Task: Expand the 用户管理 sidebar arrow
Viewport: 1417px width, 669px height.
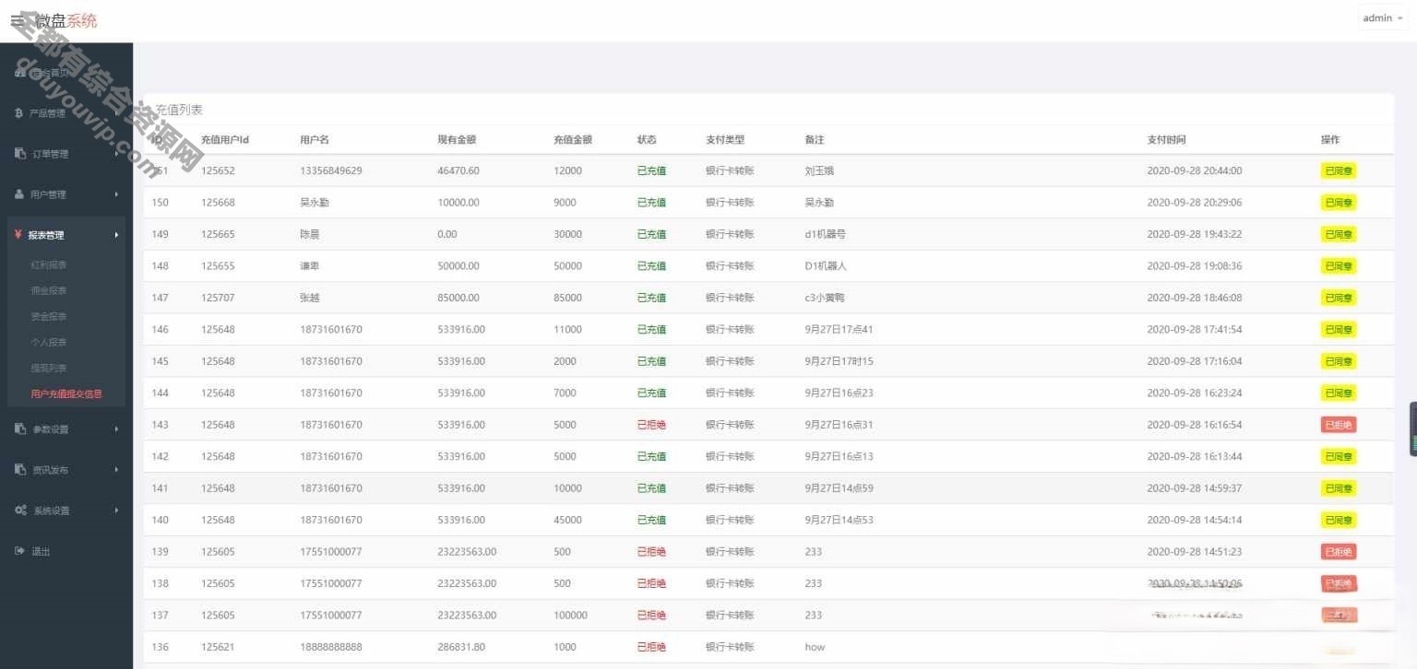Action: tap(117, 194)
